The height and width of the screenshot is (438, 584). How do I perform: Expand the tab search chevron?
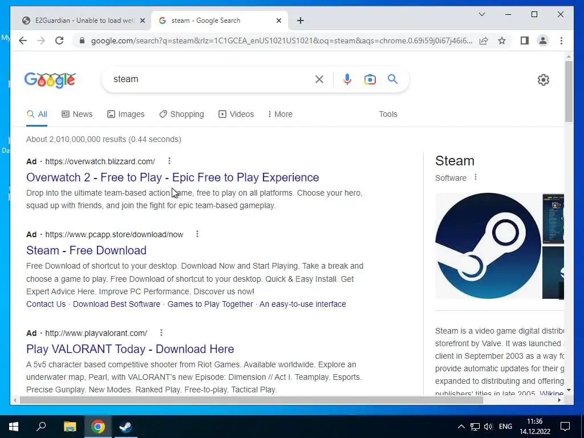coord(481,14)
